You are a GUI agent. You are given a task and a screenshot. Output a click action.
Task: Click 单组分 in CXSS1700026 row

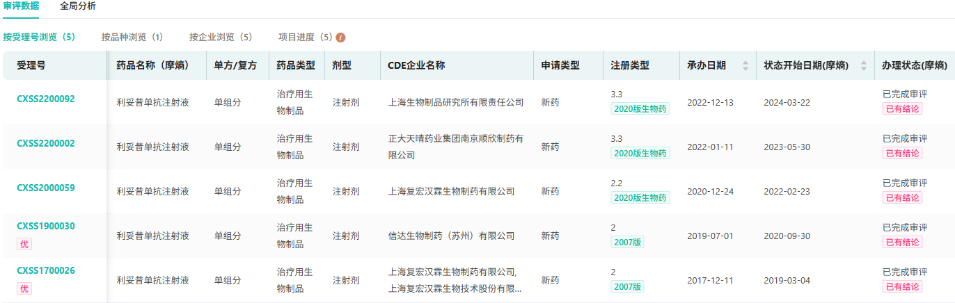pos(228,280)
